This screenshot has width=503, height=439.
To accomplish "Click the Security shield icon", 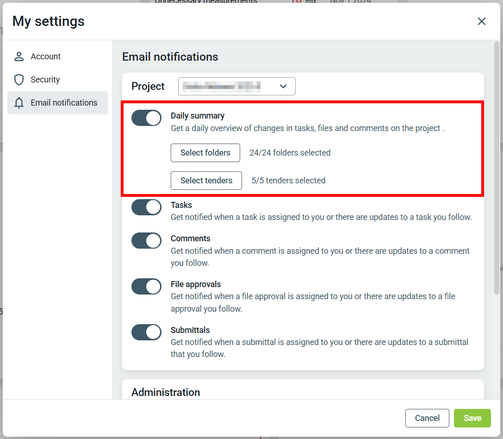I will tap(19, 80).
